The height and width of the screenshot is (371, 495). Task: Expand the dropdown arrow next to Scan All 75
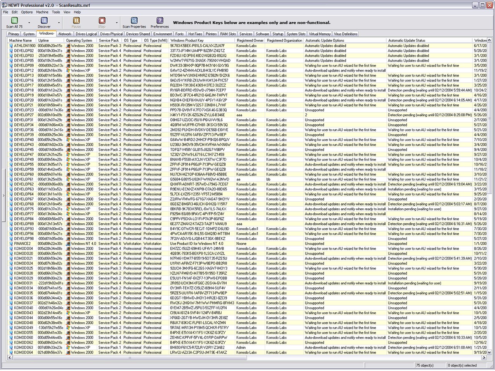(29, 22)
